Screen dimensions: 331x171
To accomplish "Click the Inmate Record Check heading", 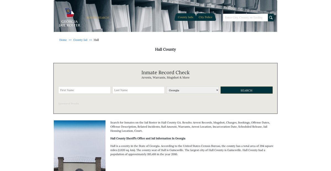I will (x=165, y=73).
